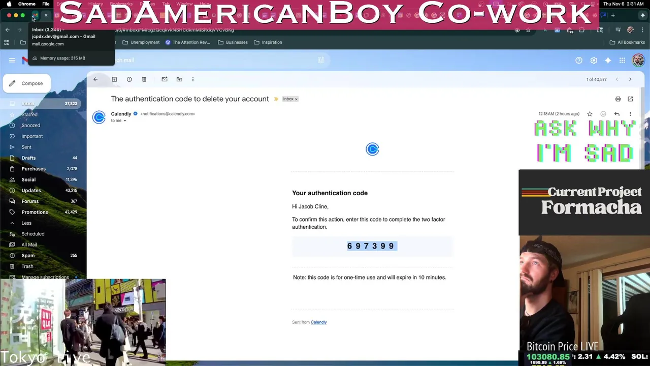Open Trash folder

click(x=41, y=266)
